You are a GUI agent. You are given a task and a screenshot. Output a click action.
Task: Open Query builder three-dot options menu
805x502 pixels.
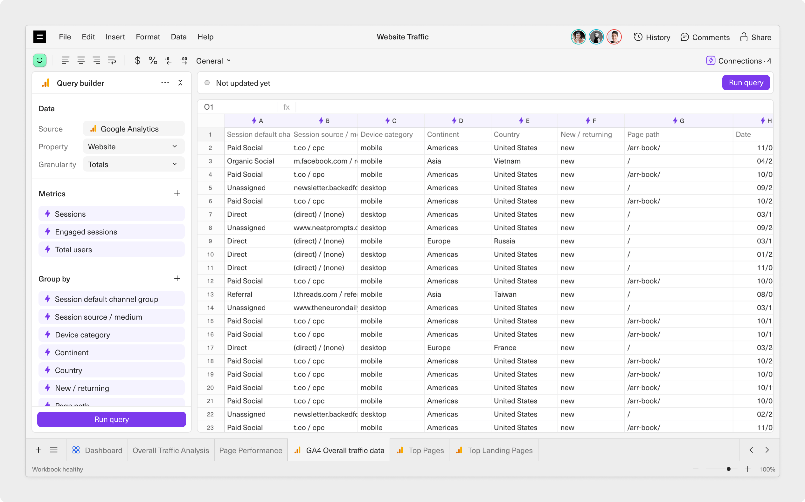(165, 83)
